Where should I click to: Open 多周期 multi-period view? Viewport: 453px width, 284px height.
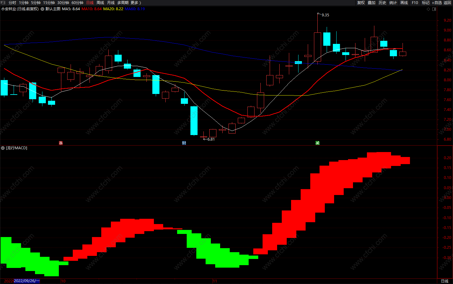[123, 2]
